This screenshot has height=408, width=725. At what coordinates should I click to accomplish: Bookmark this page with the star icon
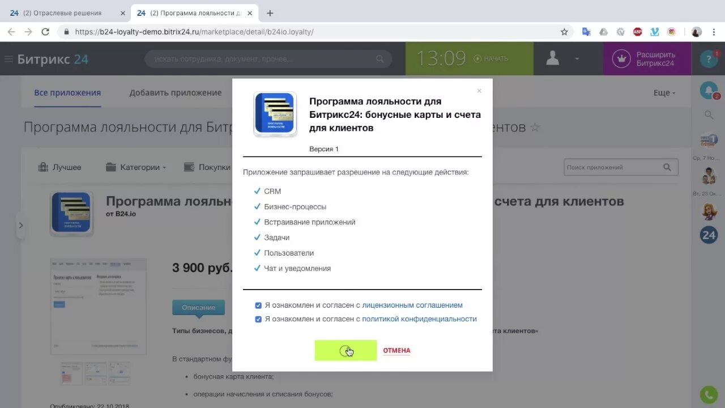(564, 32)
